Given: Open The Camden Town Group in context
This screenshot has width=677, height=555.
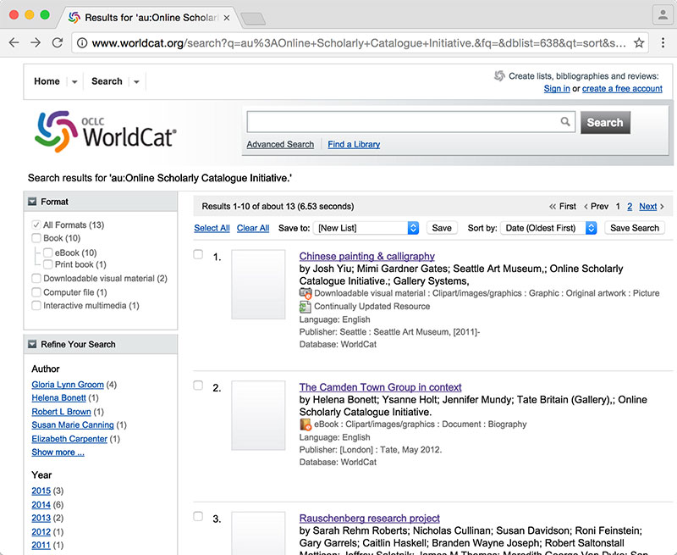Looking at the screenshot, I should [380, 387].
